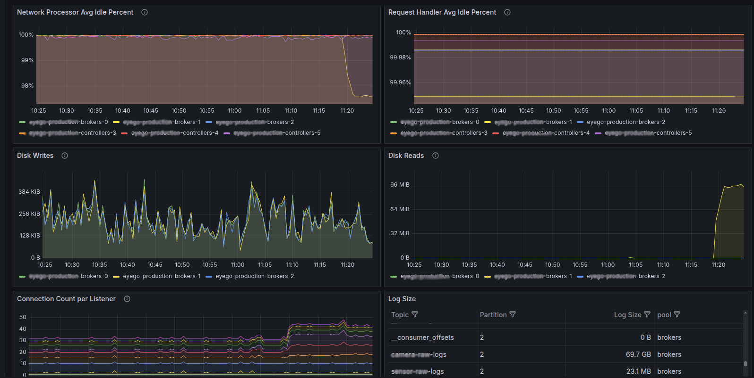Open the Disk Writes panel title menu
754x378 pixels.
click(35, 156)
